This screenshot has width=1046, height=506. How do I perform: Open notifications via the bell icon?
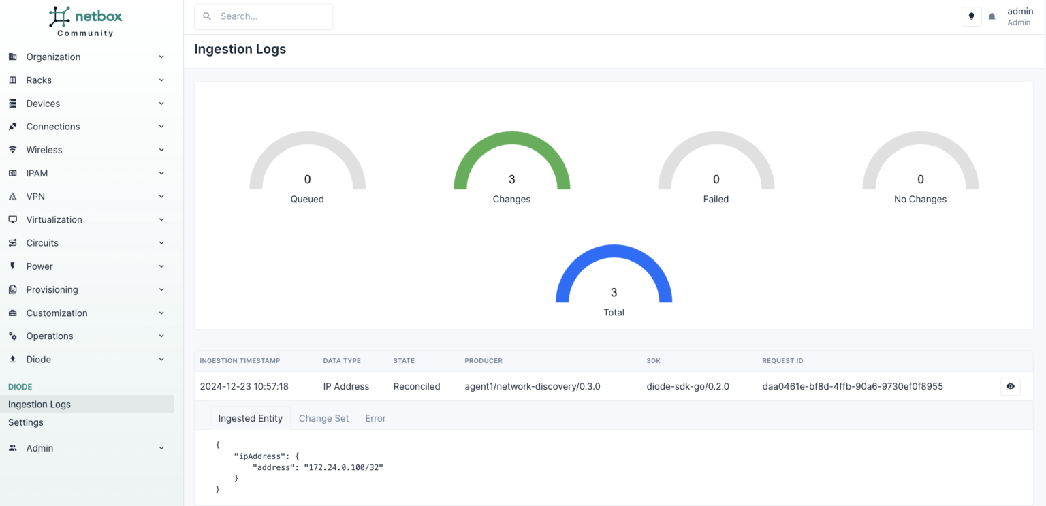tap(992, 16)
